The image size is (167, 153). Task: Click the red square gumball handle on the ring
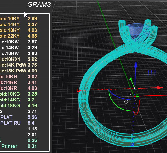pos(78,90)
